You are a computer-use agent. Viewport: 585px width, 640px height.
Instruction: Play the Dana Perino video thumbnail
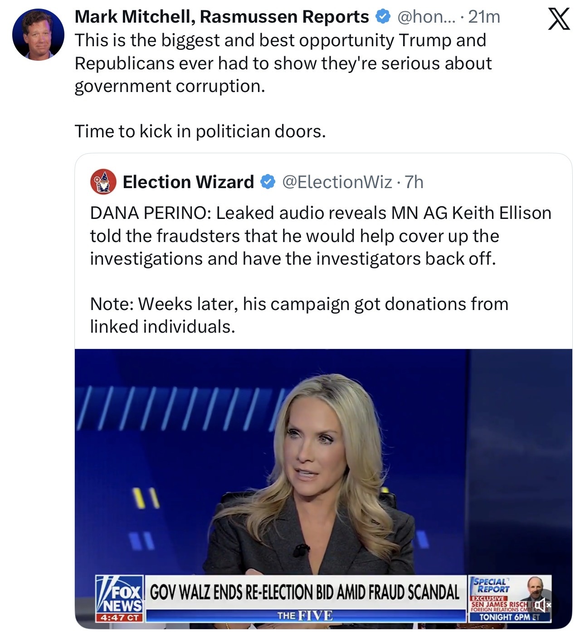pos(323,489)
